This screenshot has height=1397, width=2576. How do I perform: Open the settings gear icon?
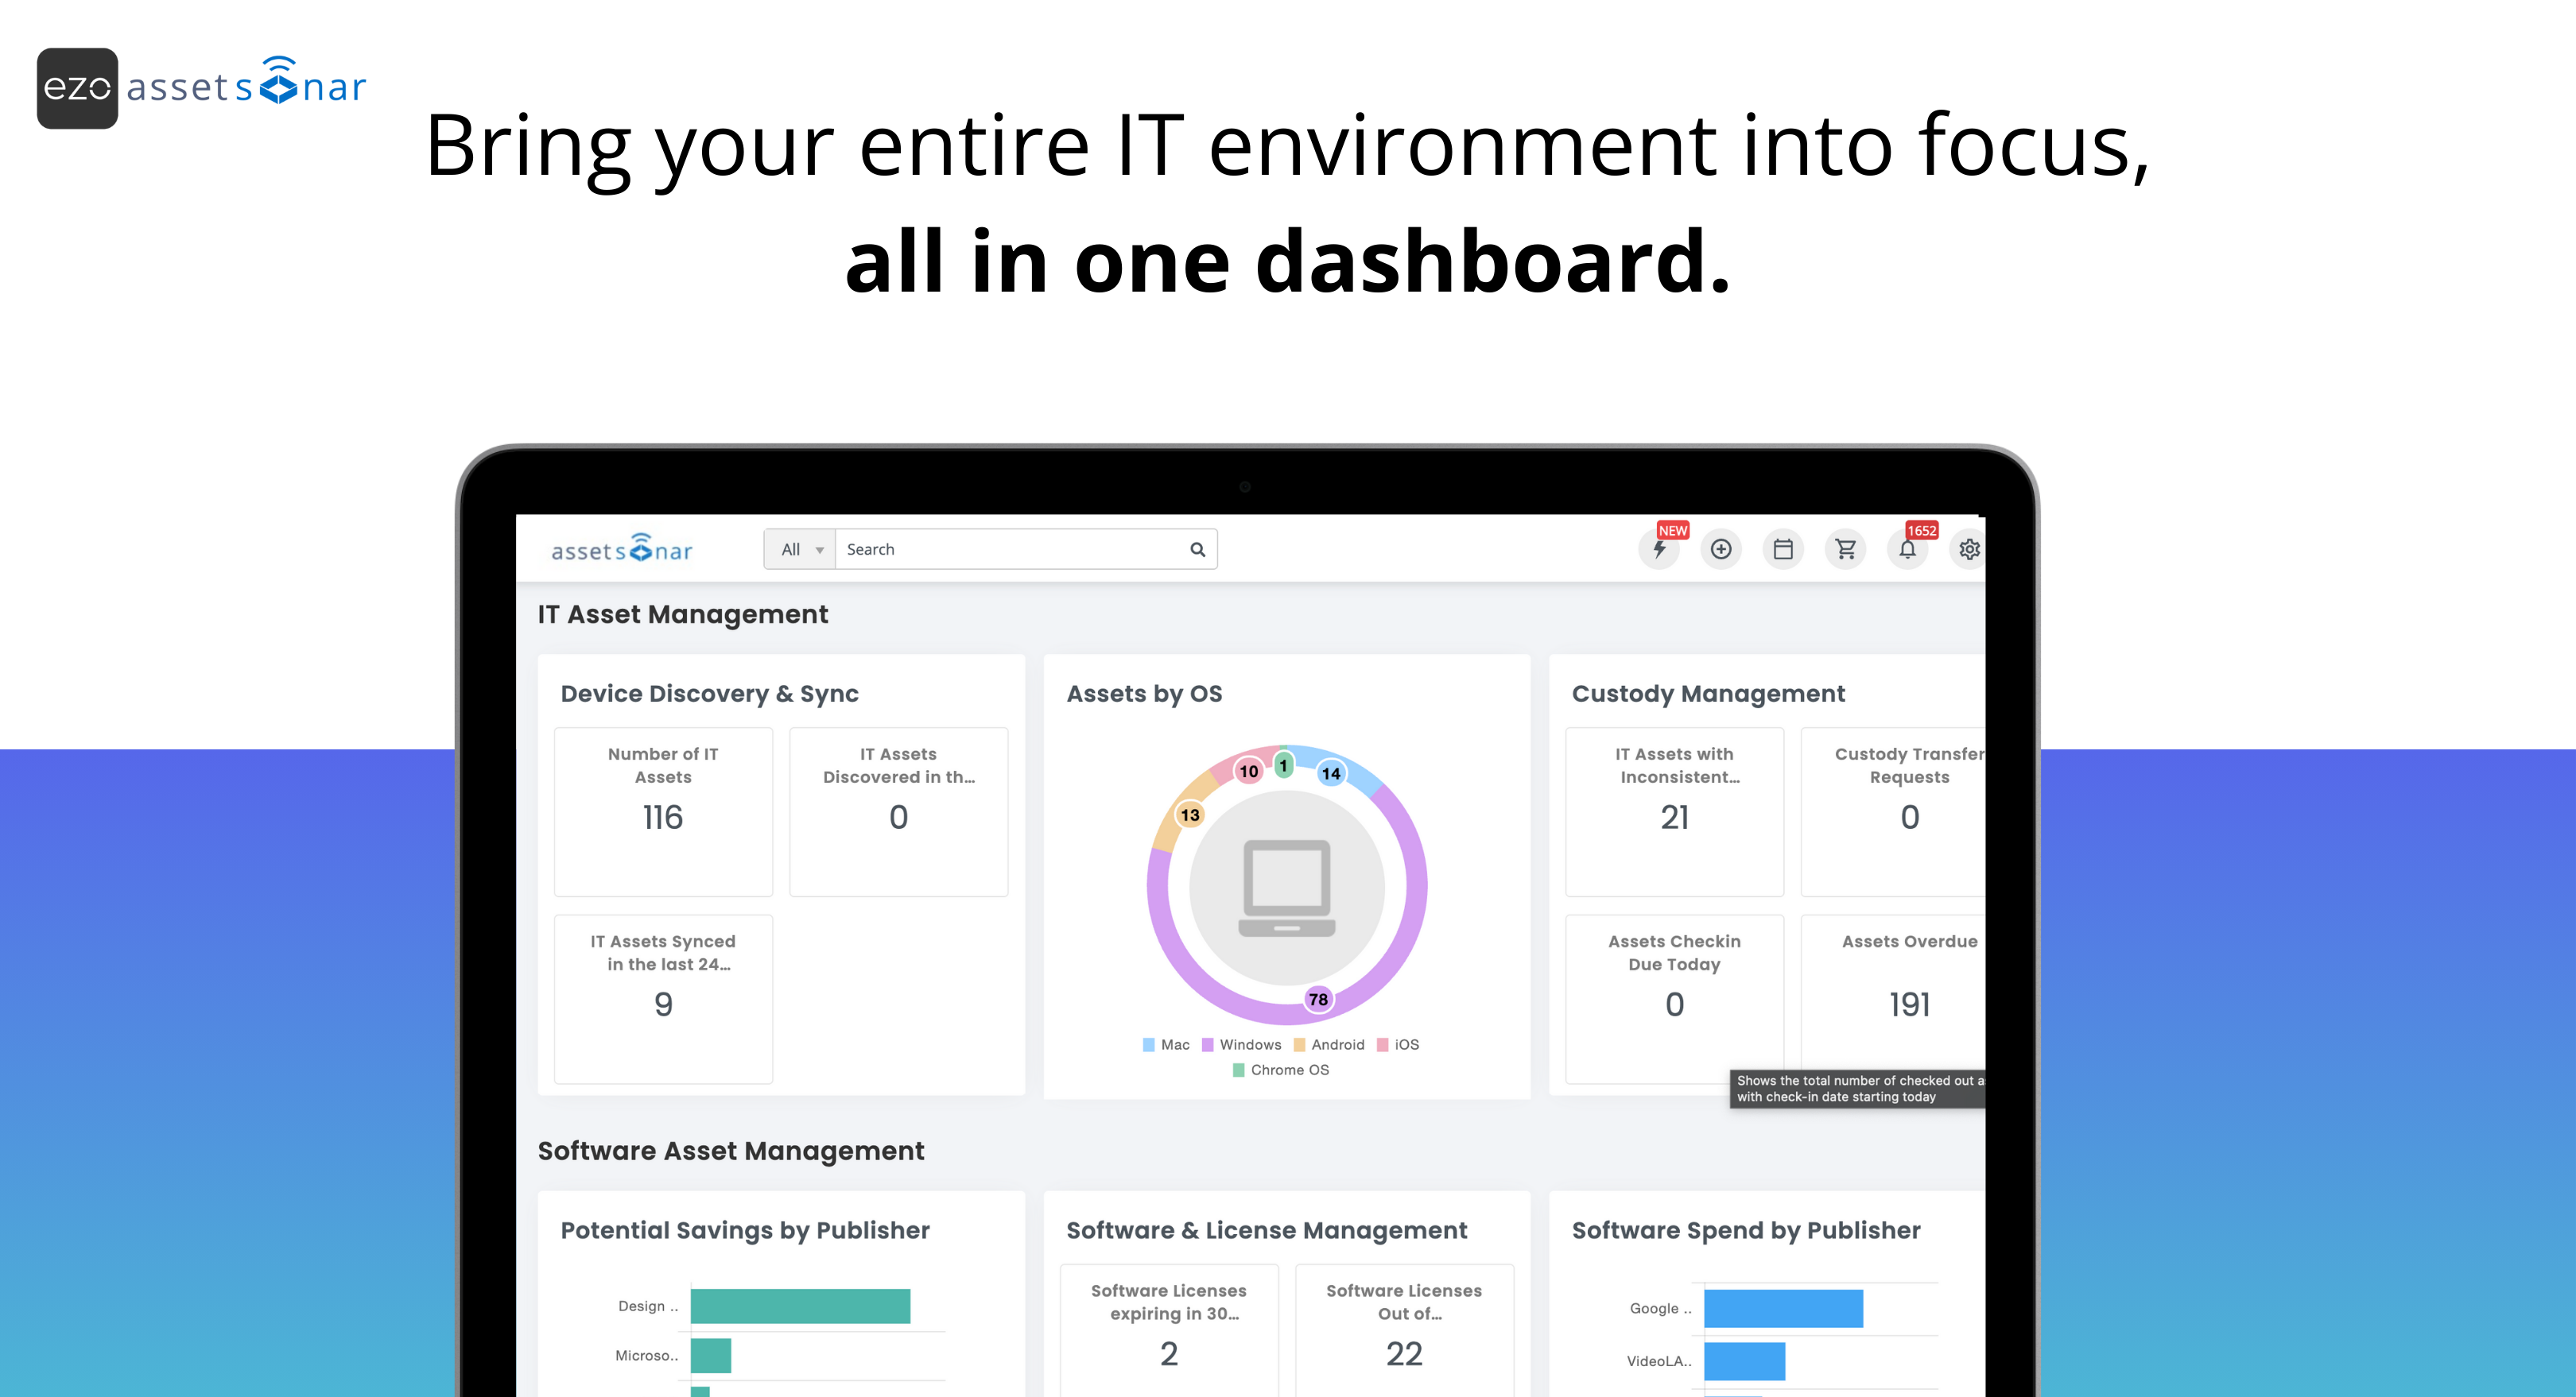(x=1969, y=550)
